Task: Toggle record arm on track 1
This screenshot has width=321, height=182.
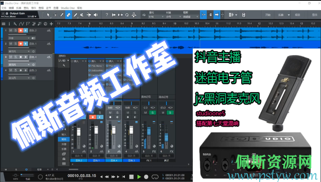Action: (21, 31)
